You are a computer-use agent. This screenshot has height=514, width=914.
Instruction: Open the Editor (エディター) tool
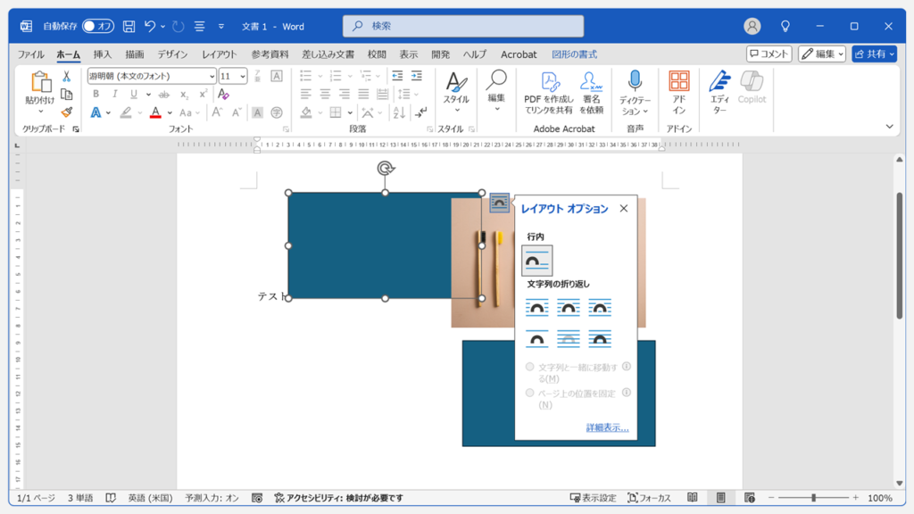click(x=719, y=92)
